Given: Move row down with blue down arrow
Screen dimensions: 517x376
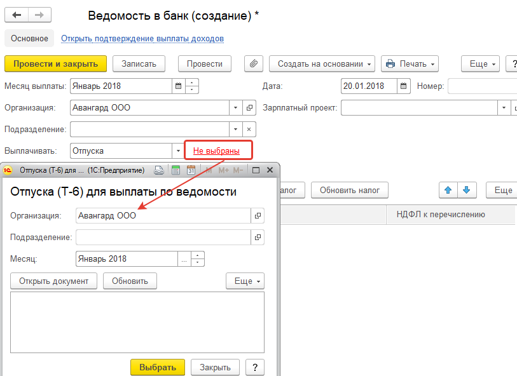Looking at the screenshot, I should [x=467, y=190].
